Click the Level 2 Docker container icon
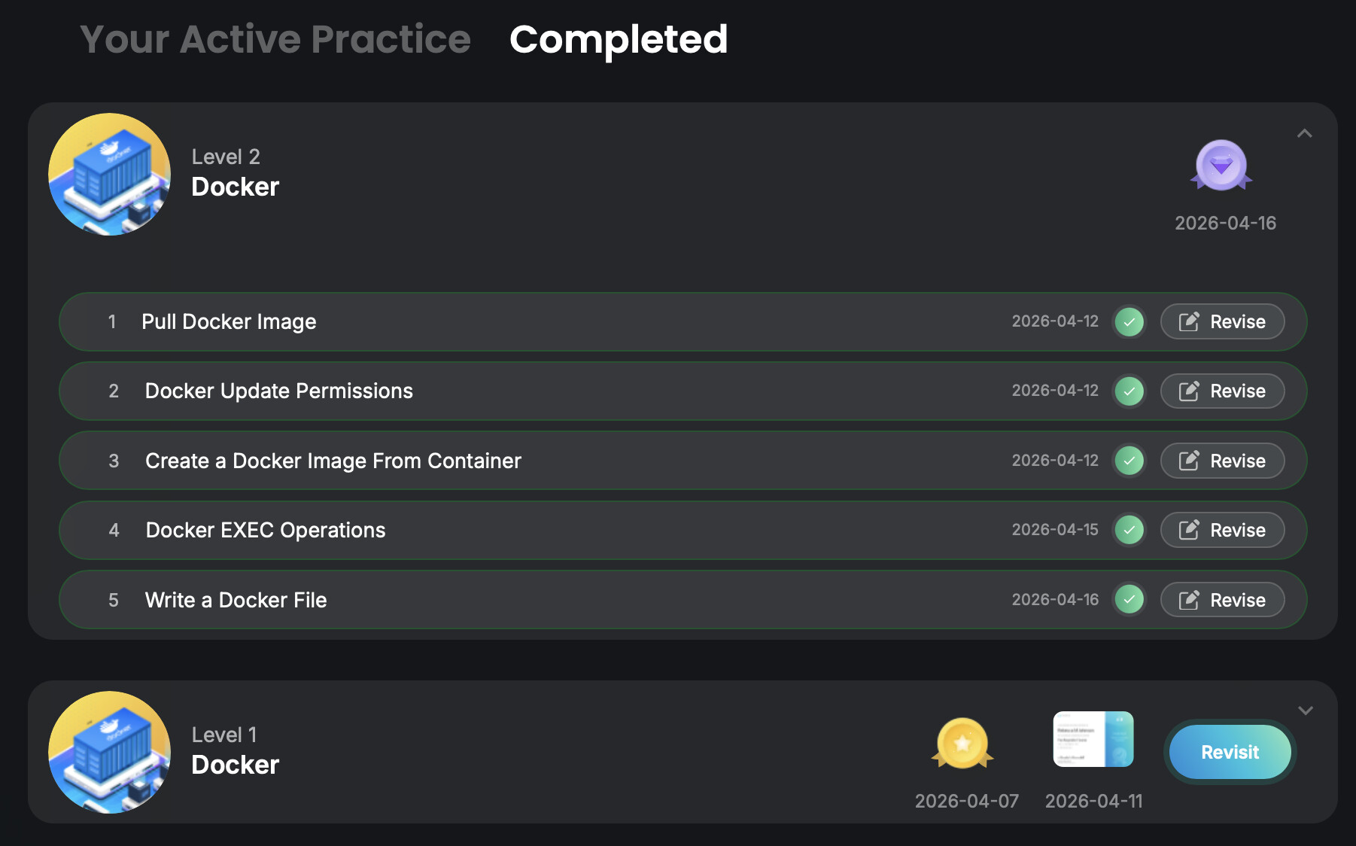 [110, 175]
